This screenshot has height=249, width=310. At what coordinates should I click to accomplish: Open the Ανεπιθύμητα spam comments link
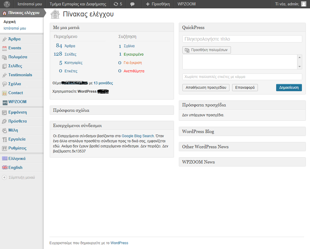134,71
